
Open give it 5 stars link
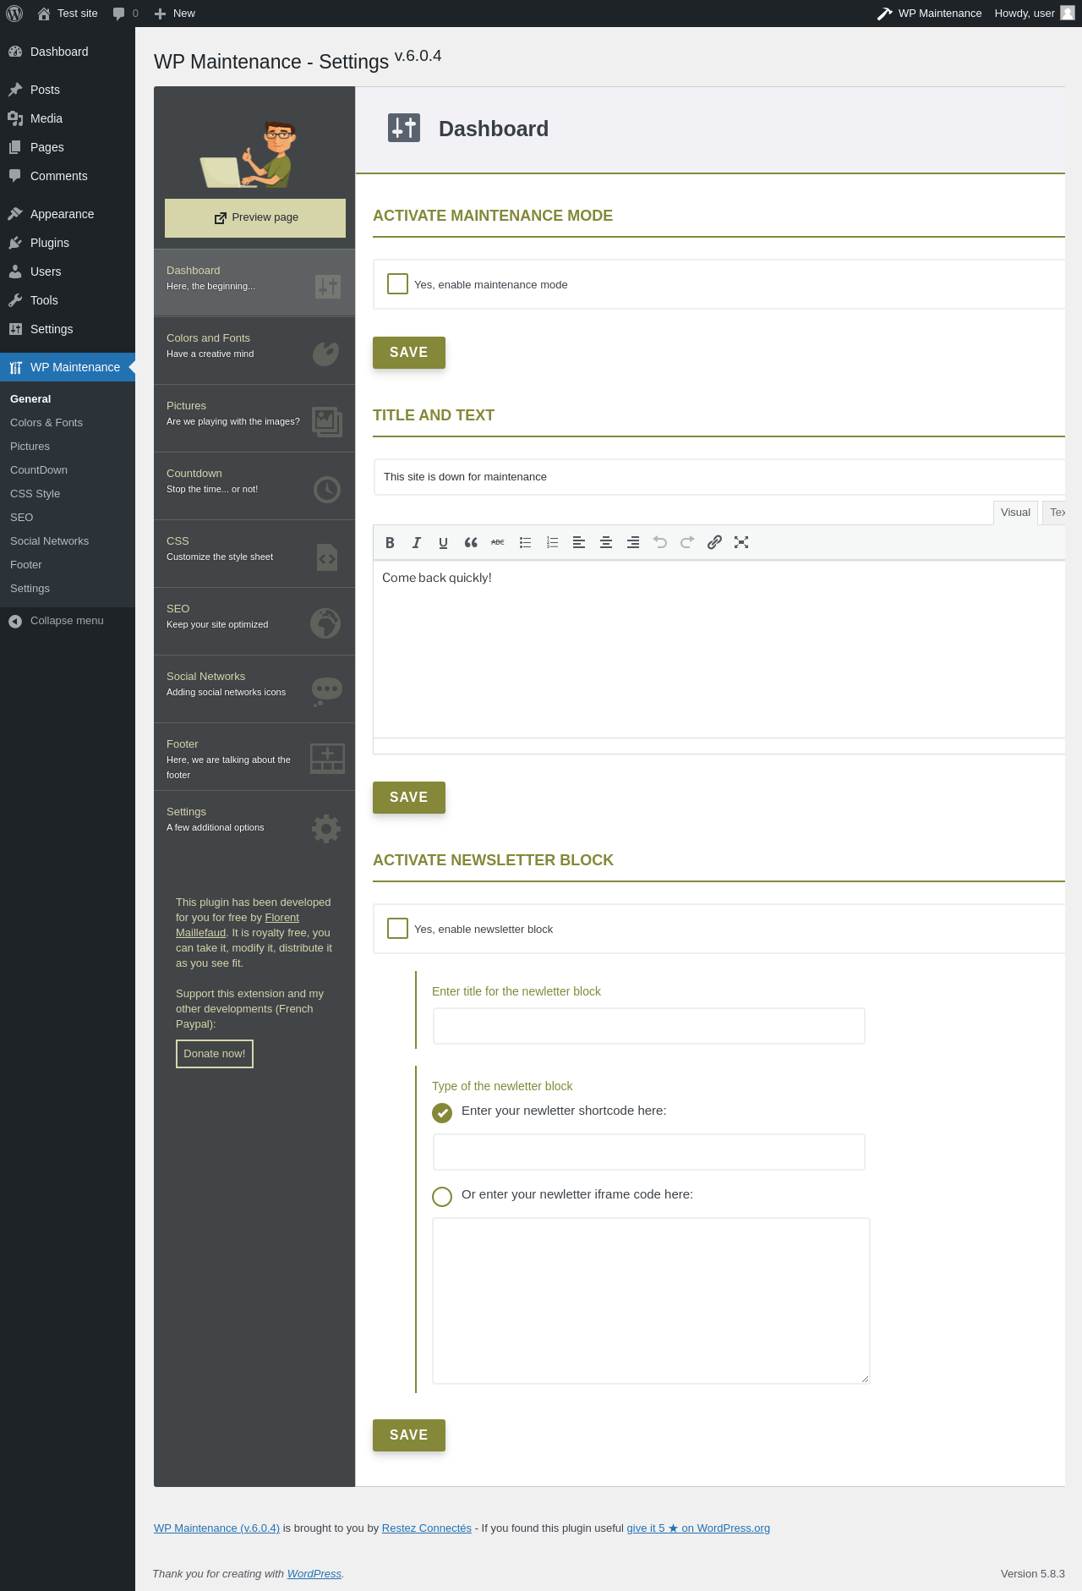click(698, 1528)
